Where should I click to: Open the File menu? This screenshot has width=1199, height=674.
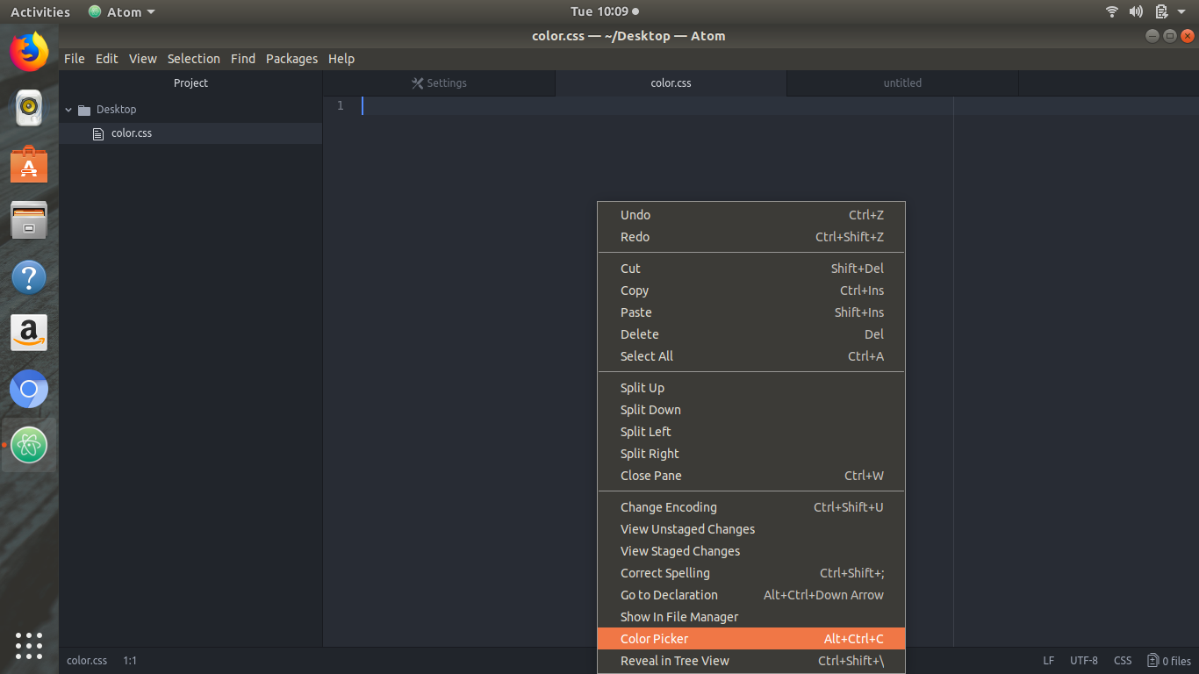coord(75,59)
